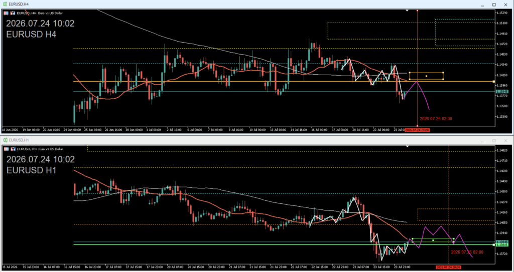The width and height of the screenshot is (514, 272).
Task: Select the green horizontal line handle at H1 price scale
Action: tap(494, 244)
